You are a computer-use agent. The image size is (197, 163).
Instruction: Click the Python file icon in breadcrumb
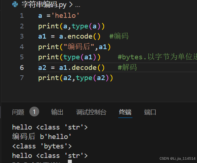point(15,4)
